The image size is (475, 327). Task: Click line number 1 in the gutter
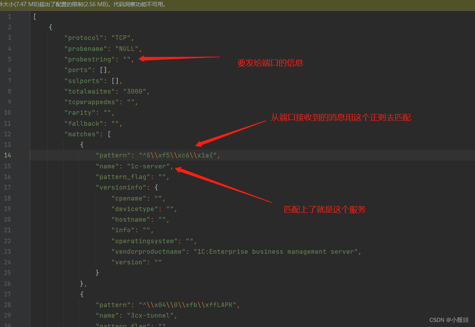9,16
